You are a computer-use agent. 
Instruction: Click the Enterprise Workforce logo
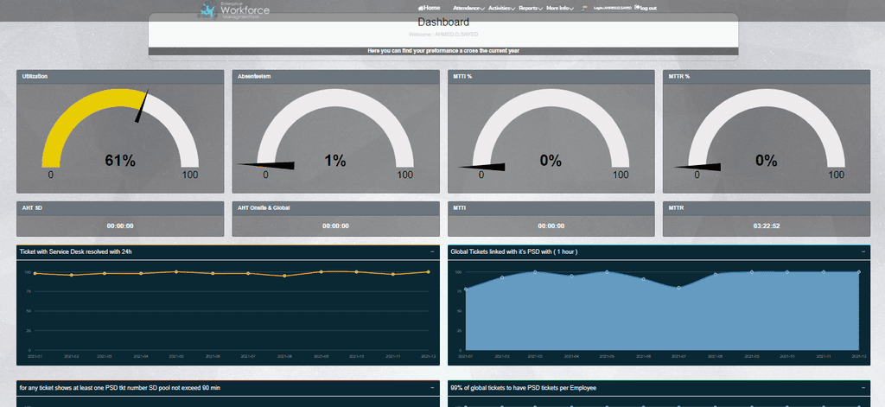(x=235, y=10)
